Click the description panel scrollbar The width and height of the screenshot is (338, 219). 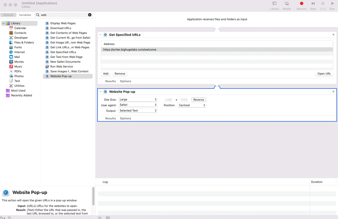(x=93, y=196)
